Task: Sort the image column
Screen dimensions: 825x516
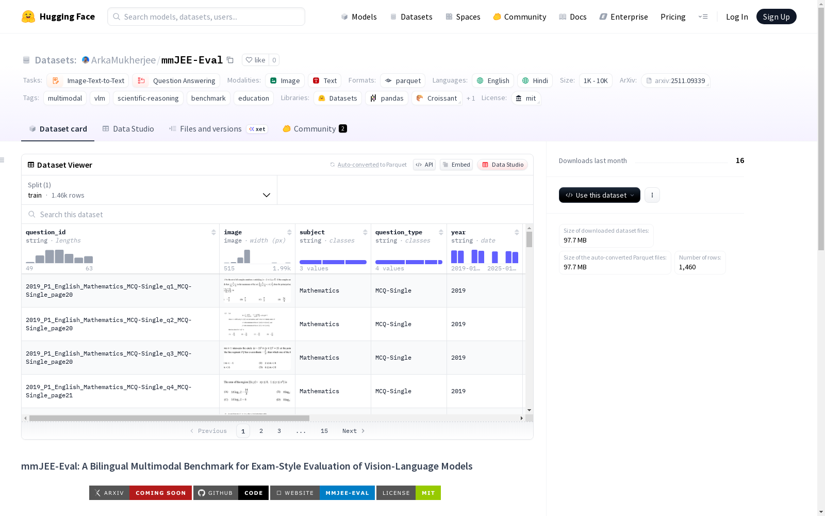Action: (x=289, y=232)
